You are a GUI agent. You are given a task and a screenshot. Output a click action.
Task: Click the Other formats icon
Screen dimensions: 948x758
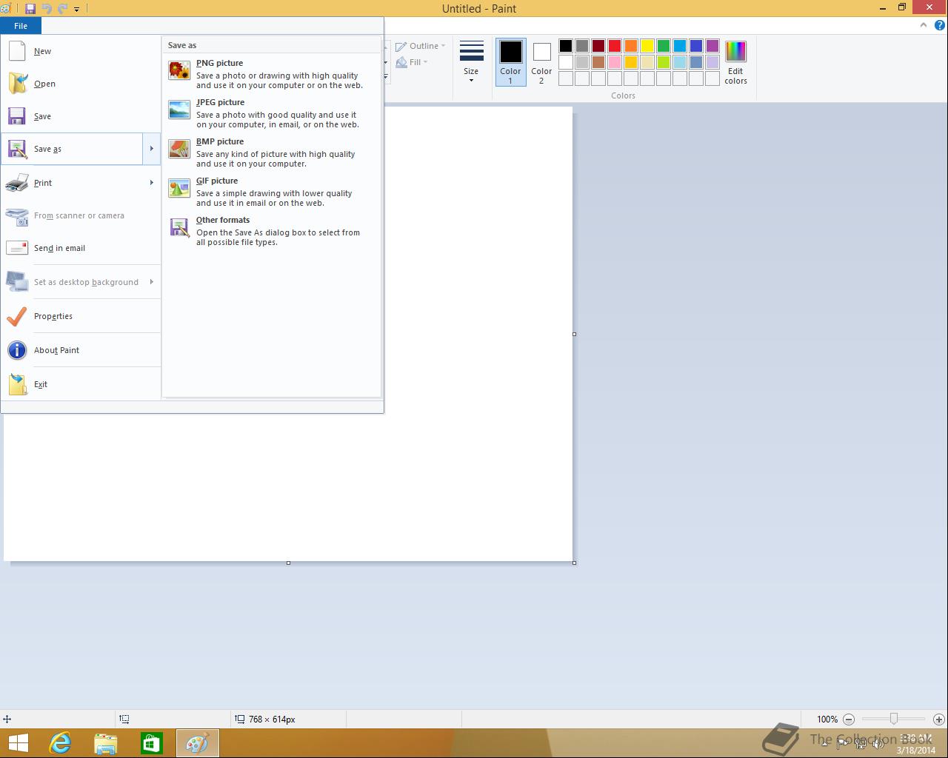tap(179, 227)
